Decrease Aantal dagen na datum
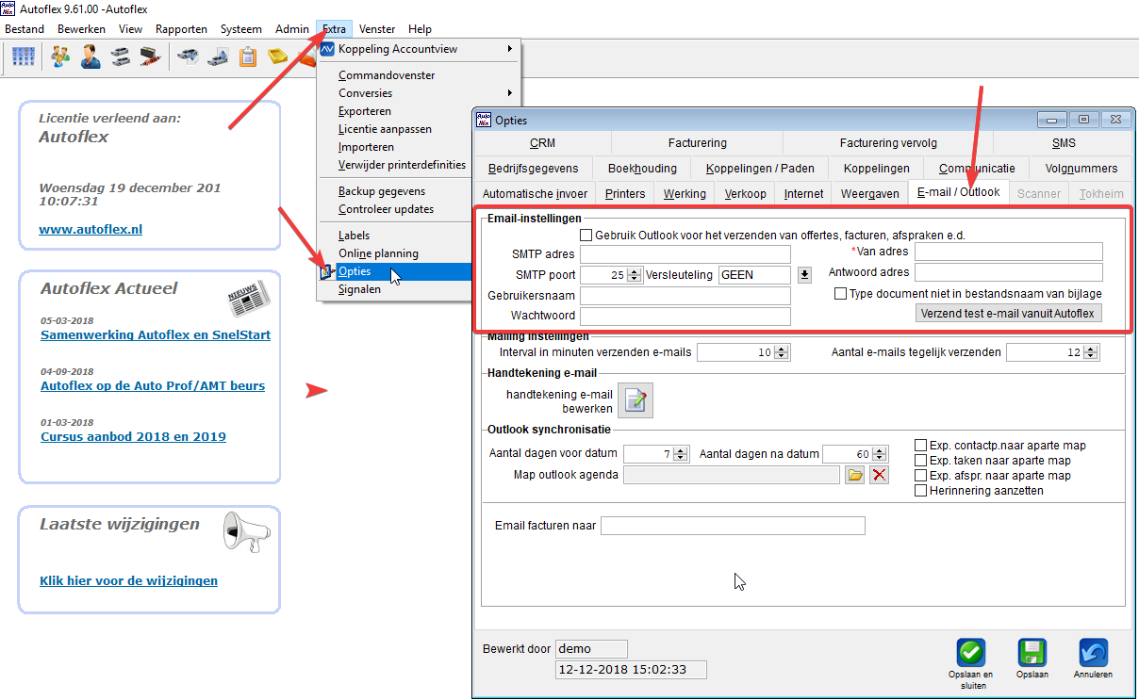 [x=880, y=458]
